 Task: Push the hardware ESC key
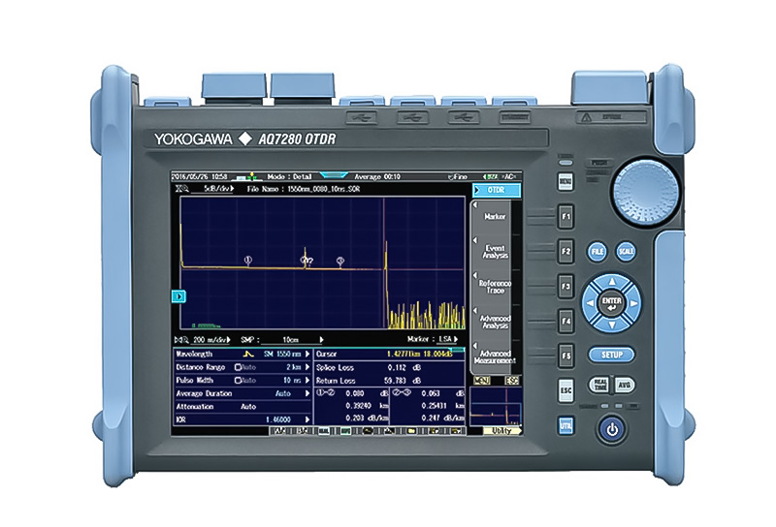click(x=566, y=390)
